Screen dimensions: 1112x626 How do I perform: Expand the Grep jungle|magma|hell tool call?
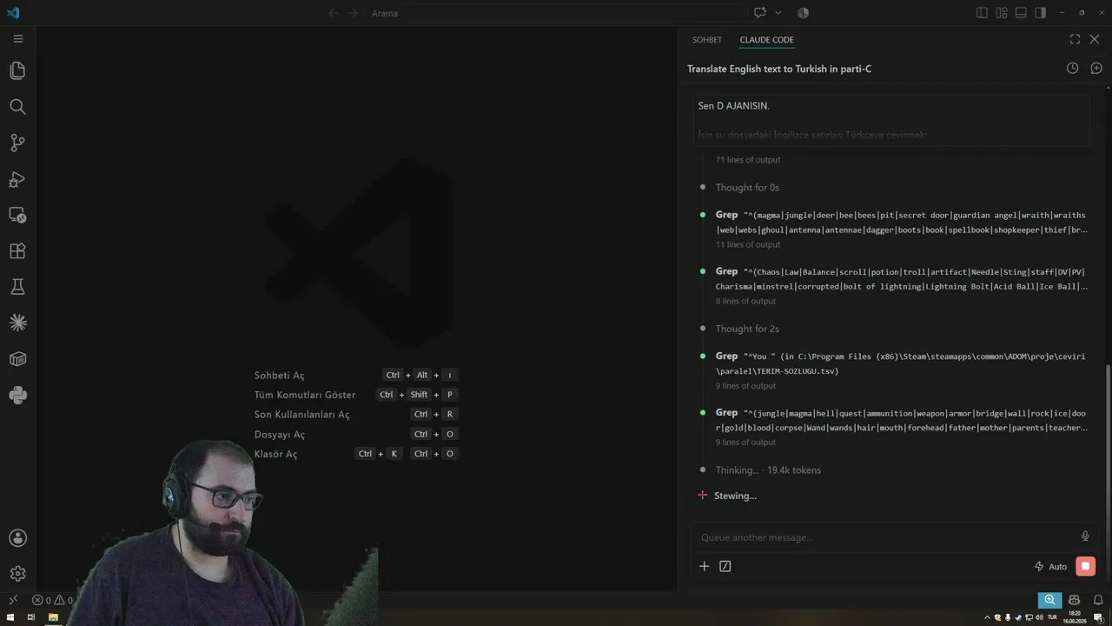point(902,420)
